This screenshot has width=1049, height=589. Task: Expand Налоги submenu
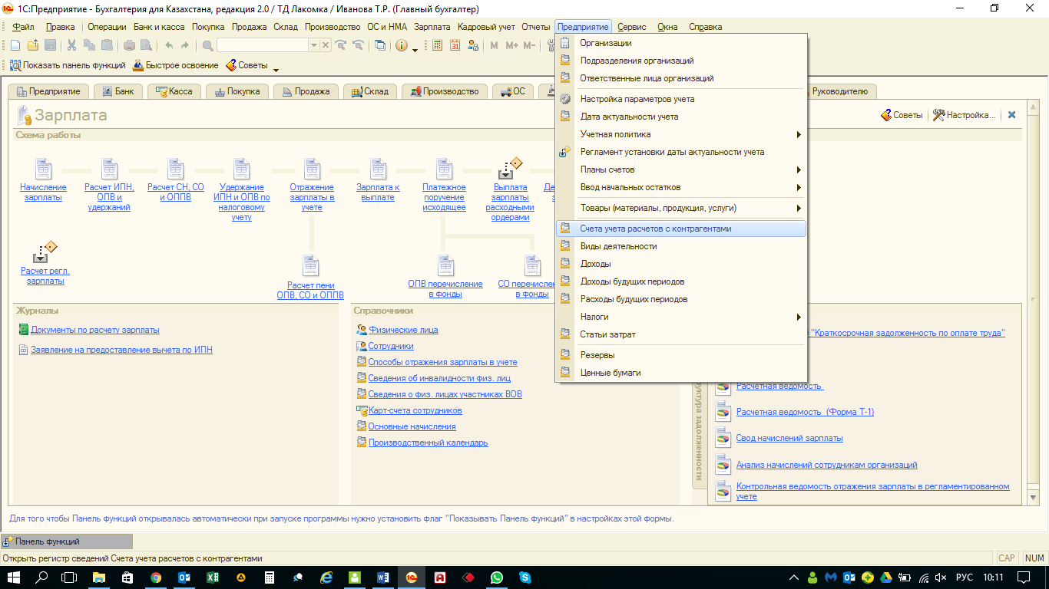(680, 317)
